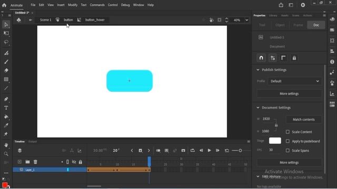Select the Classic Brush tool
Screen dimensions: 337x189
tap(6, 62)
